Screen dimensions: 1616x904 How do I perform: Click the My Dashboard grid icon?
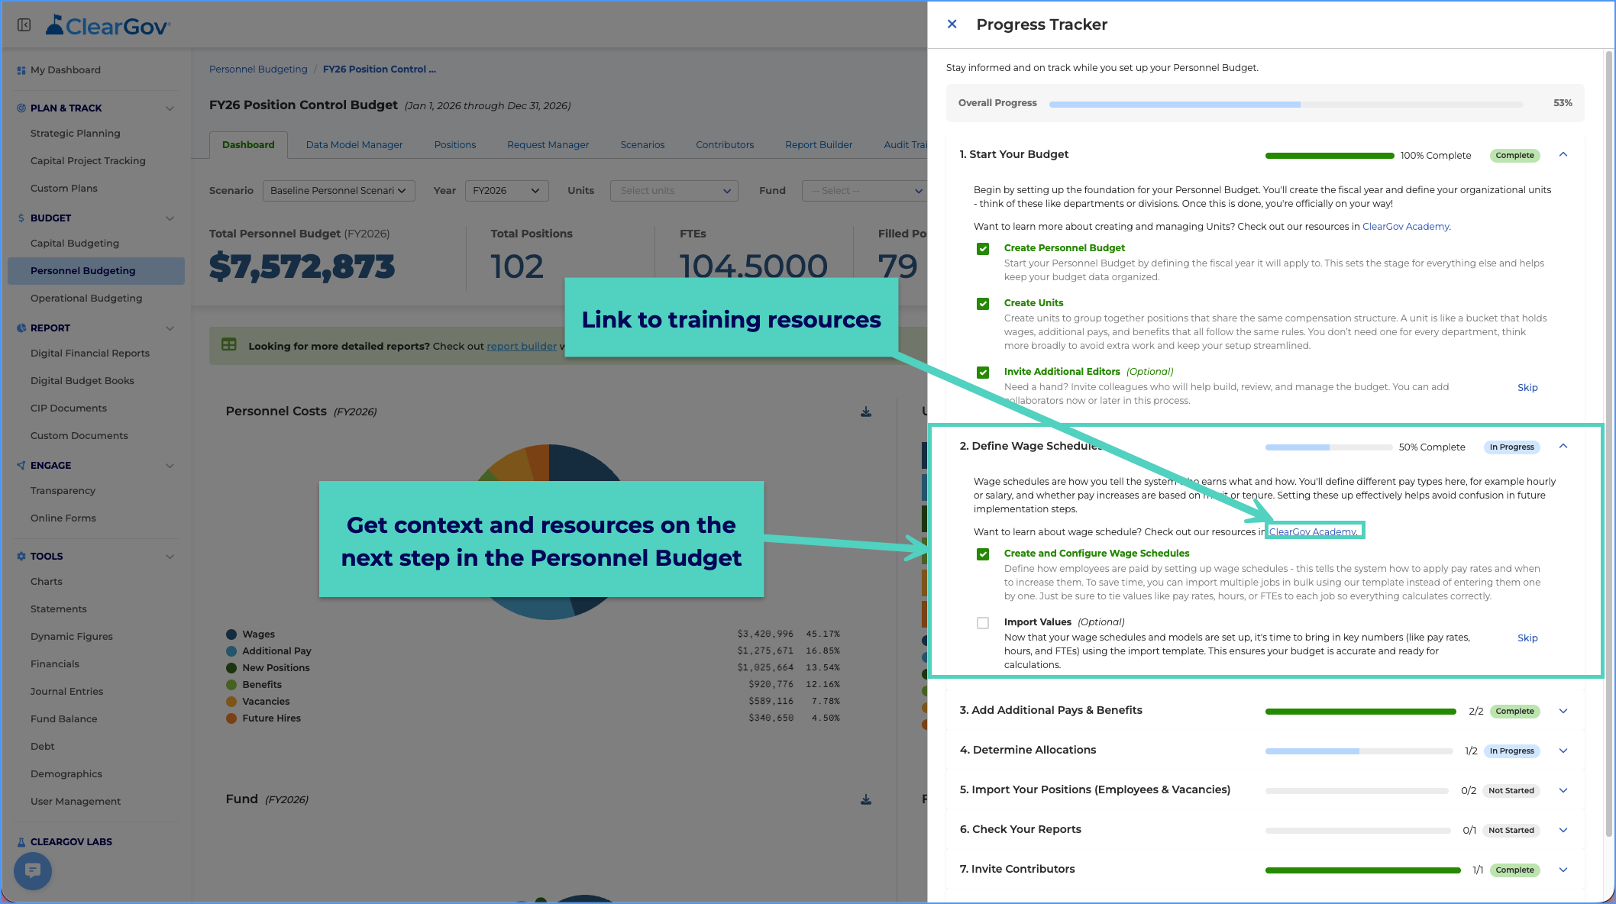click(x=21, y=70)
